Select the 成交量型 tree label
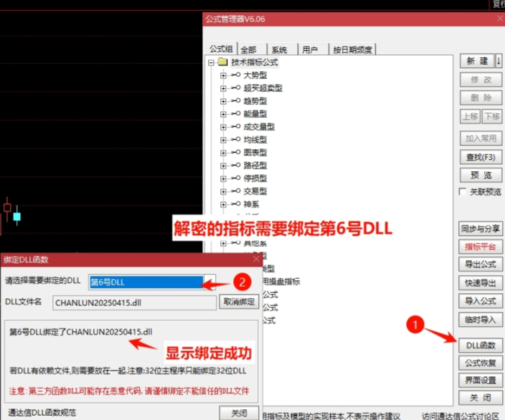Screen dimensions: 505x420 tap(259, 127)
